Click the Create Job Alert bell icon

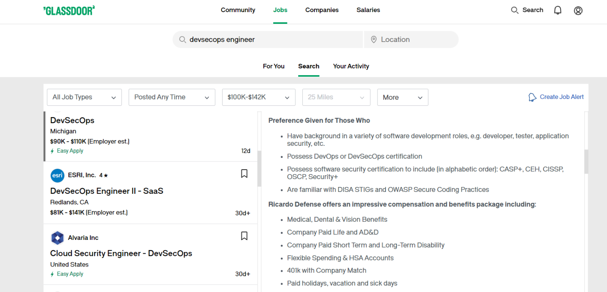tap(533, 97)
